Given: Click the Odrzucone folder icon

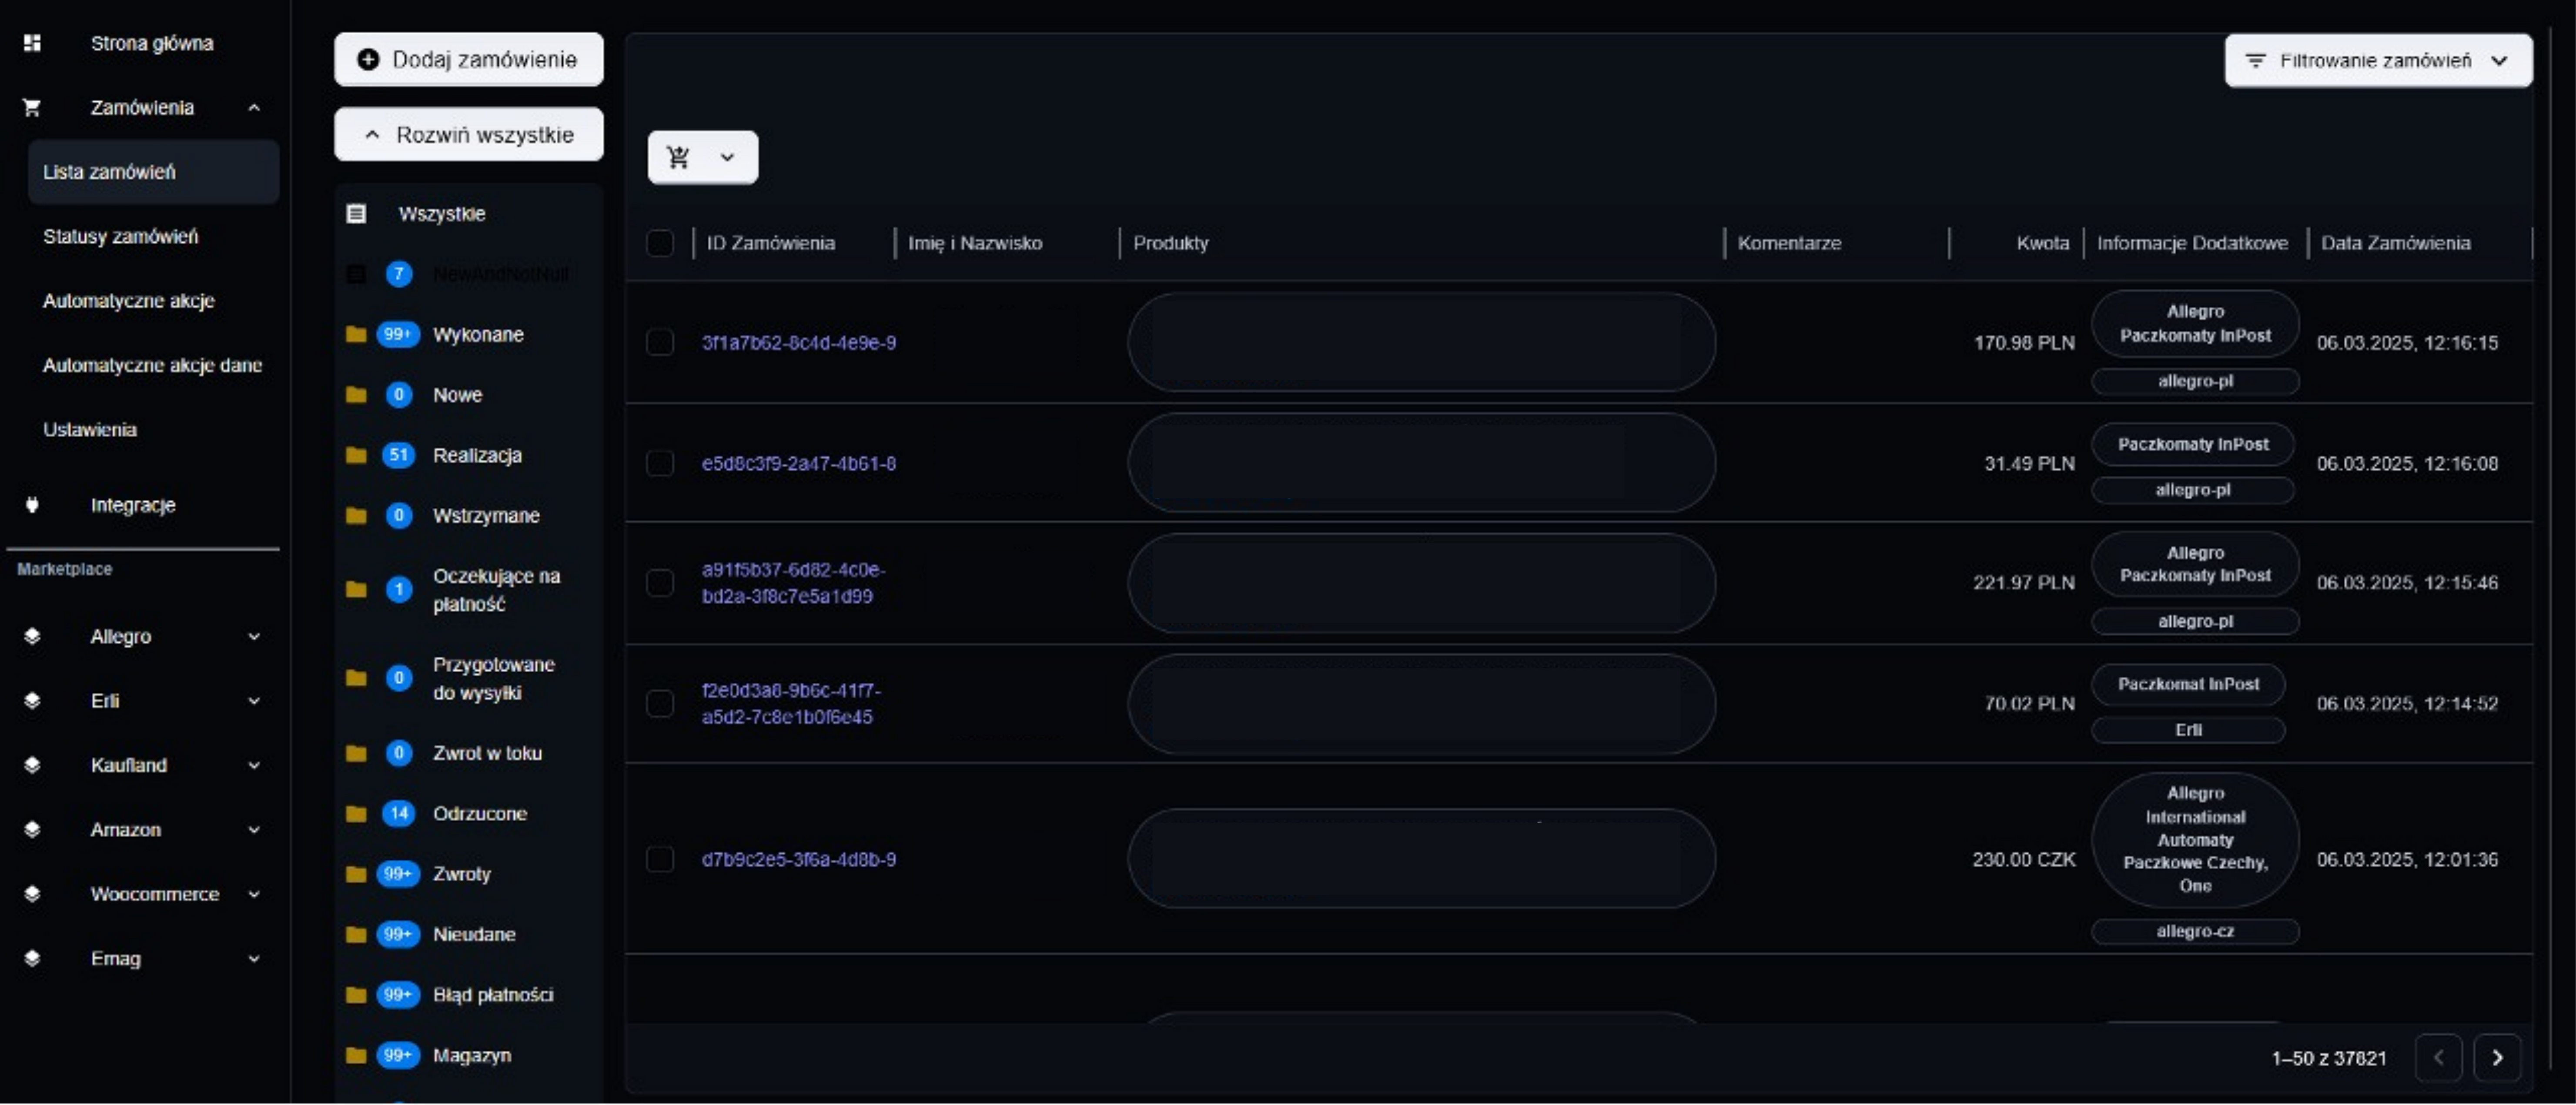Looking at the screenshot, I should (x=356, y=813).
